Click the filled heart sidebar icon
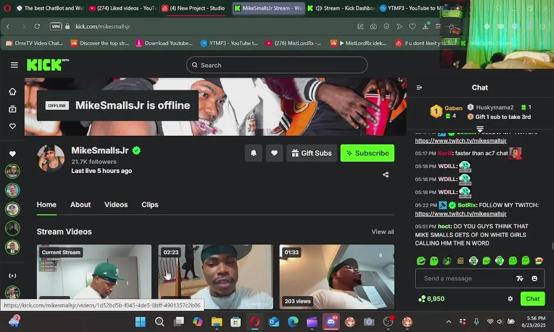554x332 pixels. click(x=12, y=154)
